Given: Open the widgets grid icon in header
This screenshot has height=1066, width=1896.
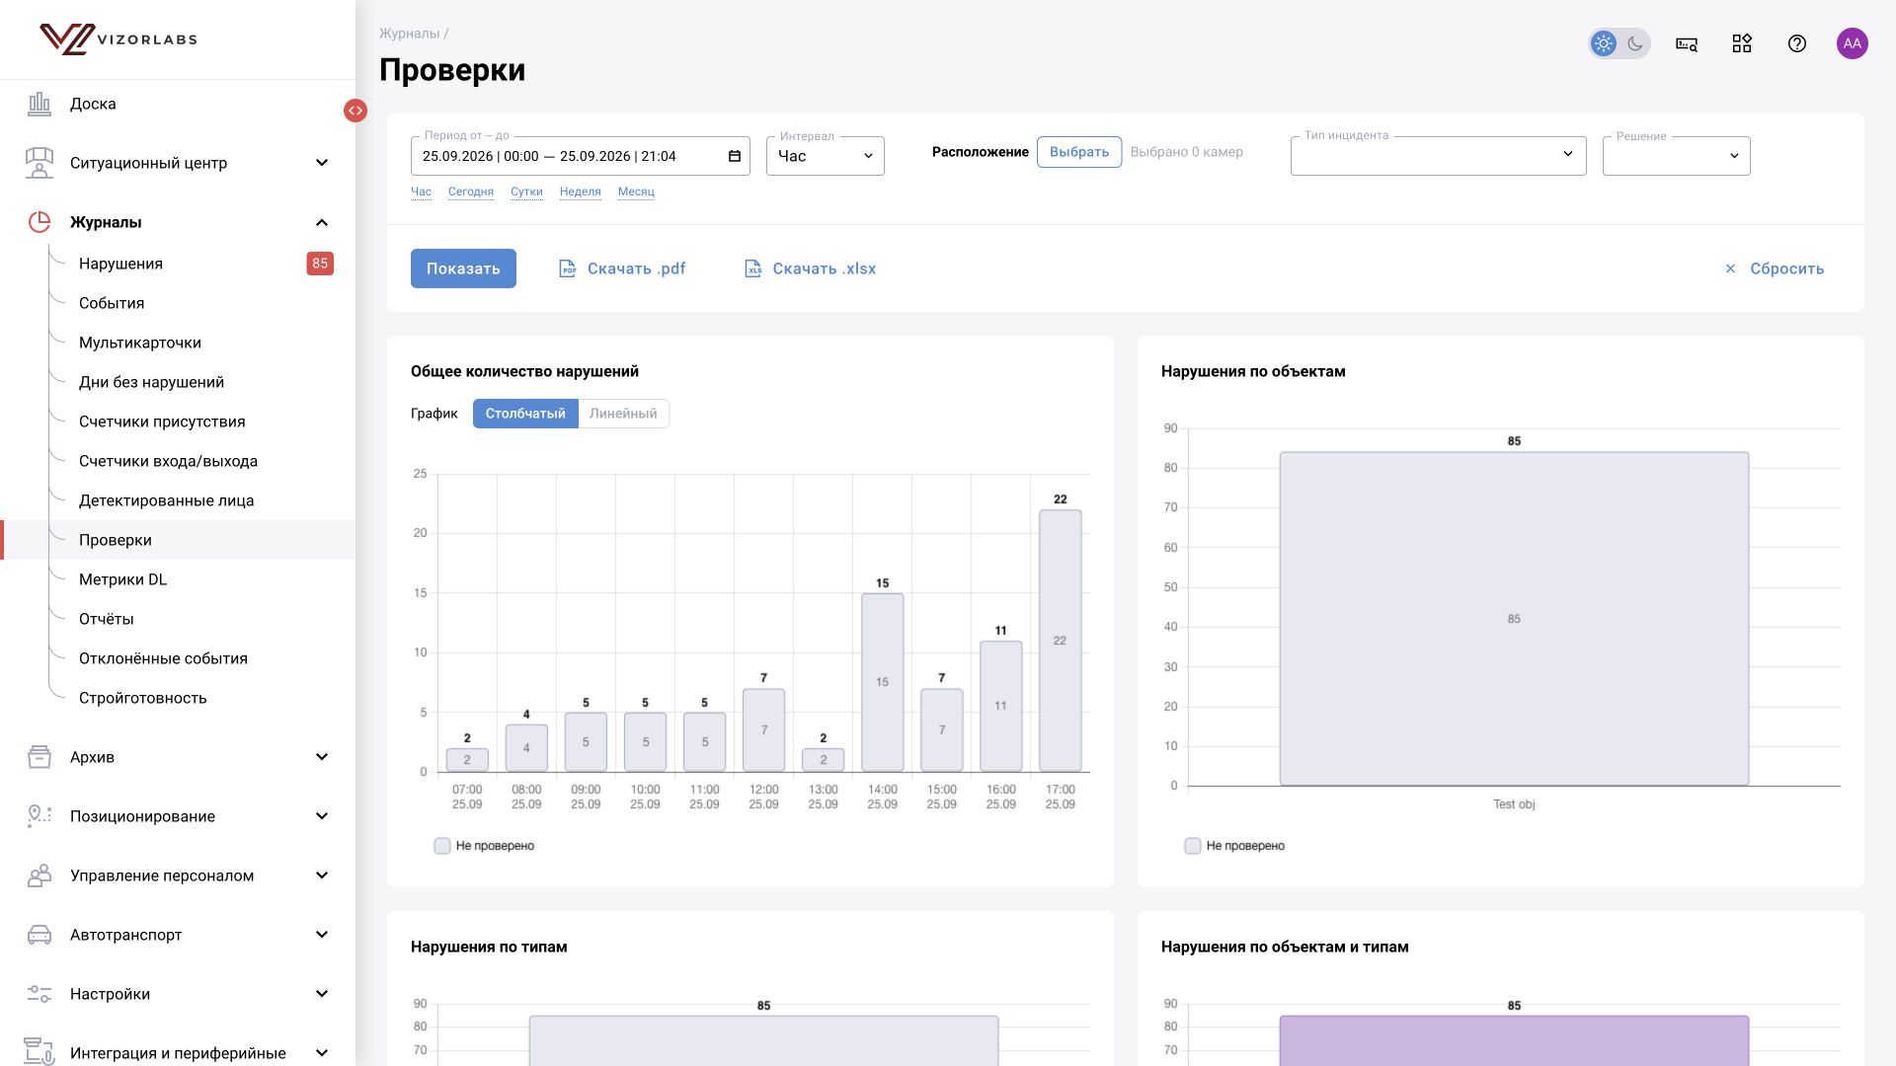Looking at the screenshot, I should [x=1742, y=43].
